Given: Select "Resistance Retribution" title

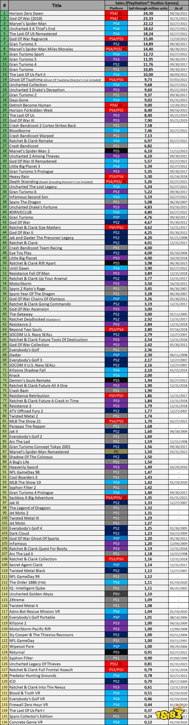Looking at the screenshot, I should tap(29, 396).
